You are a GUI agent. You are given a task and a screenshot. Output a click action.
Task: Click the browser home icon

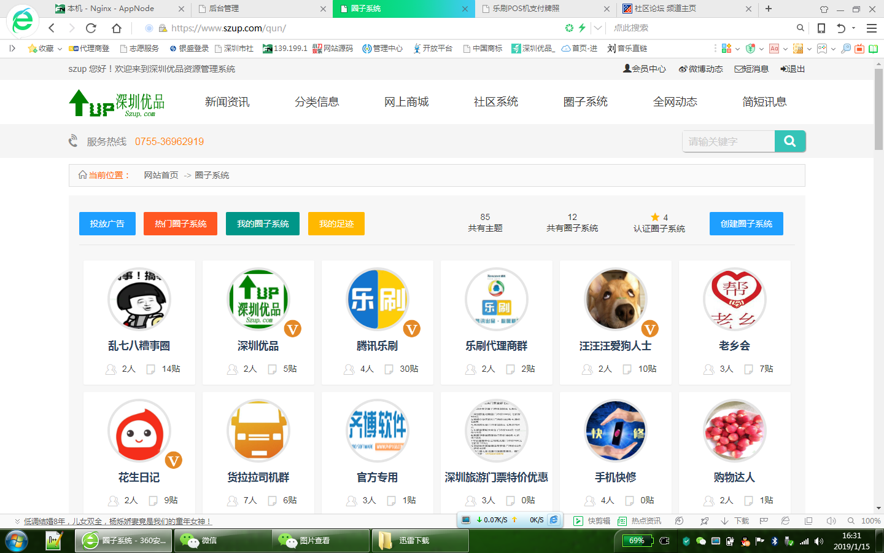coord(117,28)
